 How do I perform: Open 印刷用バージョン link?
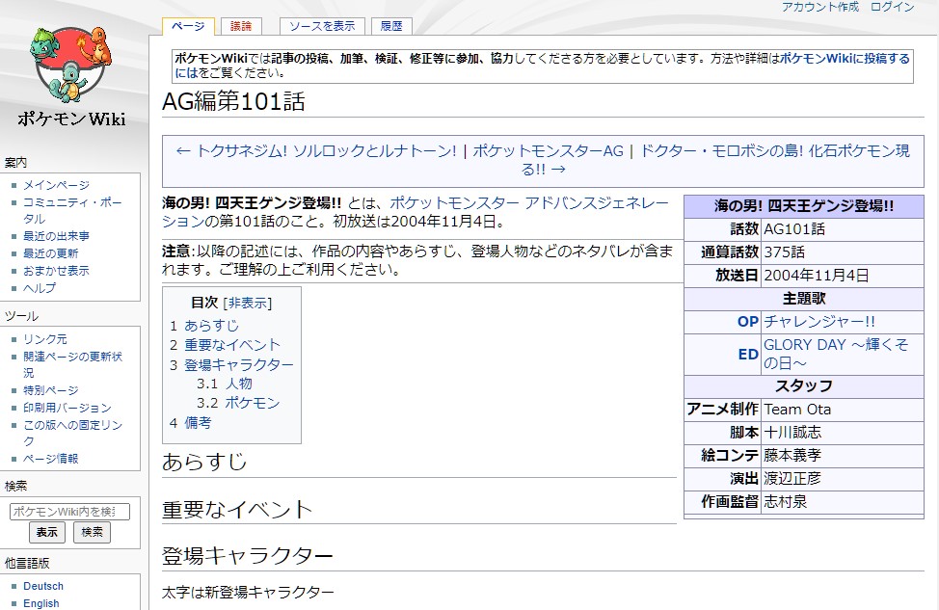[67, 408]
